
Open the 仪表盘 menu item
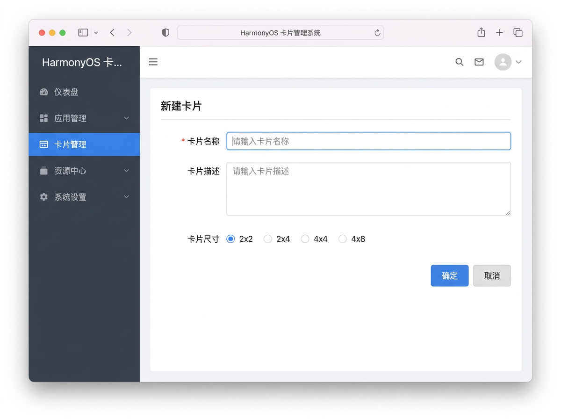pyautogui.click(x=84, y=92)
